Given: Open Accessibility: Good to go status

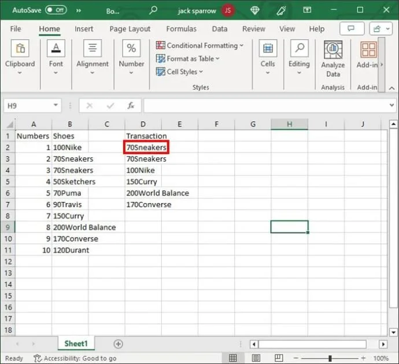Looking at the screenshot, I should point(75,358).
